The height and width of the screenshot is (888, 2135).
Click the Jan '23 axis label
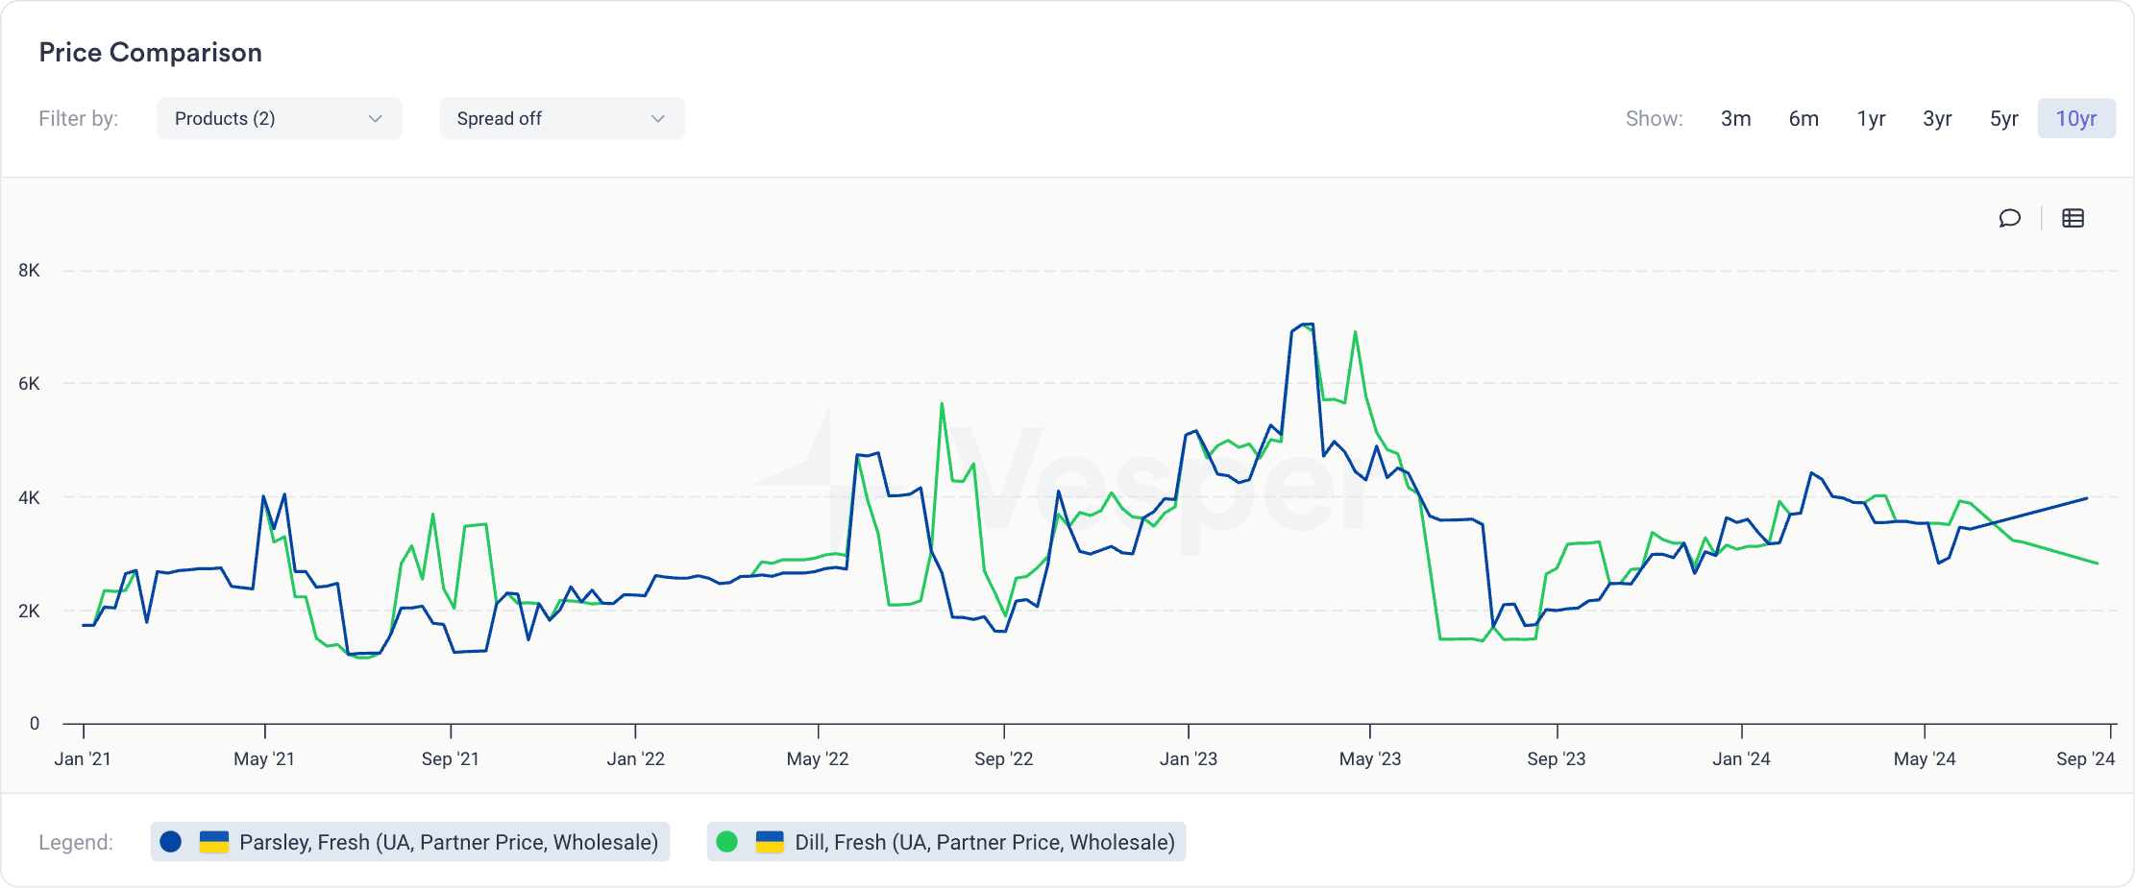tap(1189, 758)
